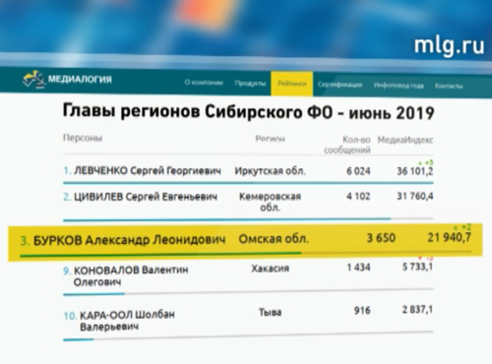The image size is (492, 364).
Task: Open the 'Контакты' menu item
Action: [449, 86]
